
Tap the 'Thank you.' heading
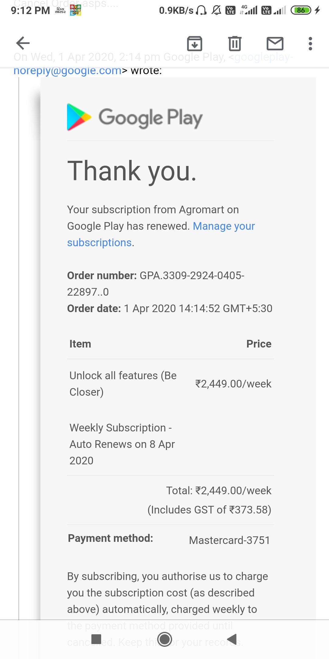pyautogui.click(x=132, y=171)
